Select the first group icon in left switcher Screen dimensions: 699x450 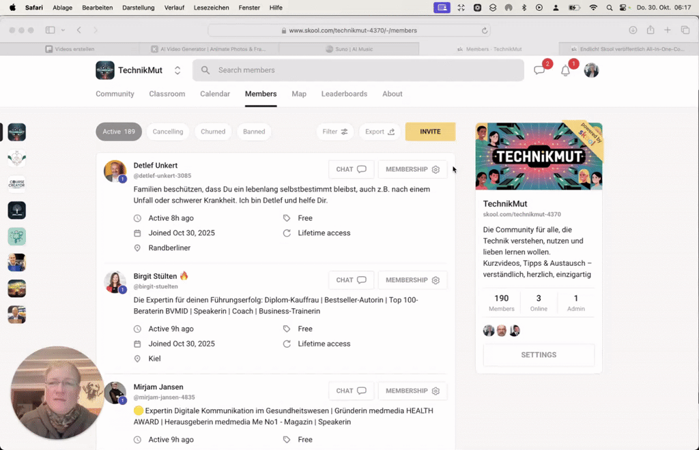(17, 132)
